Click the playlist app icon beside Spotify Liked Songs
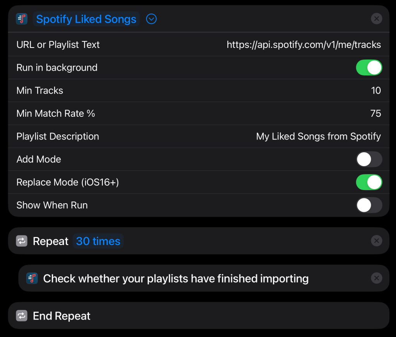Image resolution: width=396 pixels, height=337 pixels. click(22, 19)
